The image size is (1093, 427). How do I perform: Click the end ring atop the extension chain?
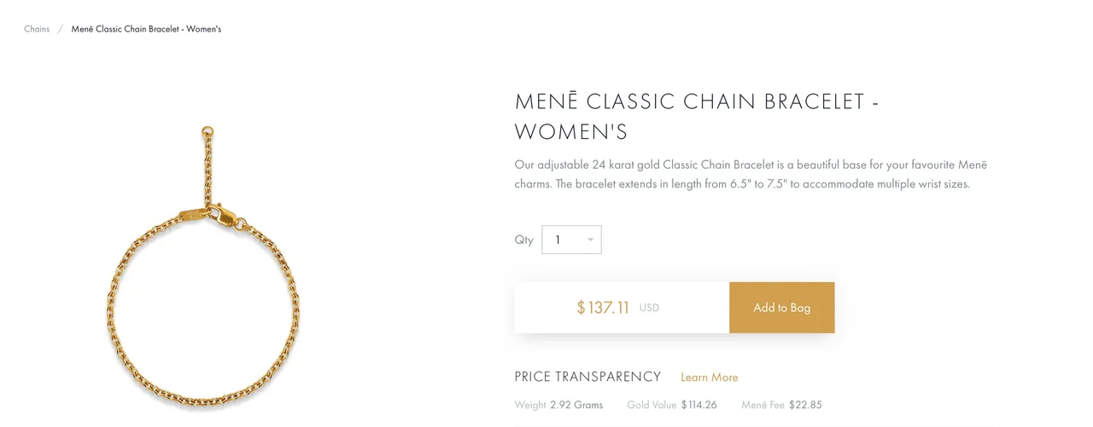tap(207, 131)
